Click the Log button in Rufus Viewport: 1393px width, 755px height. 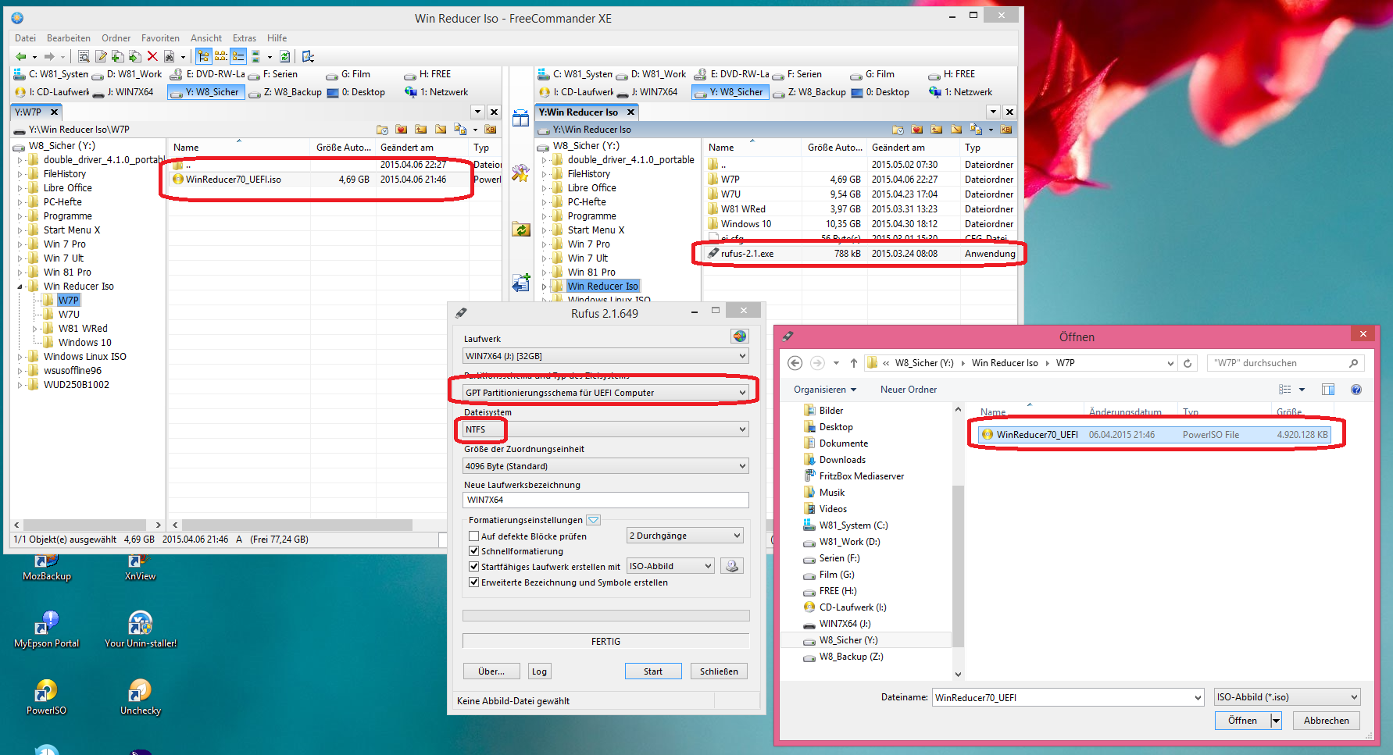[x=539, y=671]
